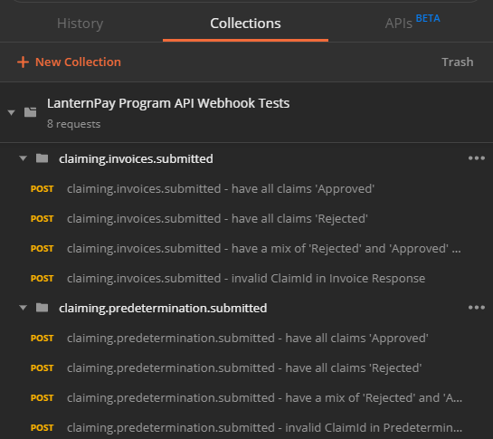Click the BETA badge next to APIs
Image resolution: width=493 pixels, height=439 pixels.
tap(428, 19)
